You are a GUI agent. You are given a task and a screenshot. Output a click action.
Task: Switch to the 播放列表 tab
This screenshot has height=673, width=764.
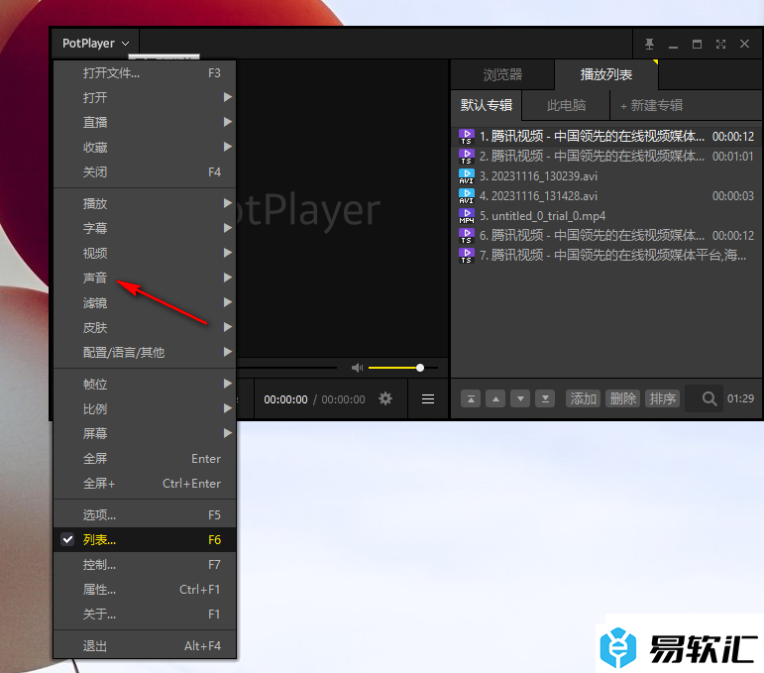pos(606,74)
